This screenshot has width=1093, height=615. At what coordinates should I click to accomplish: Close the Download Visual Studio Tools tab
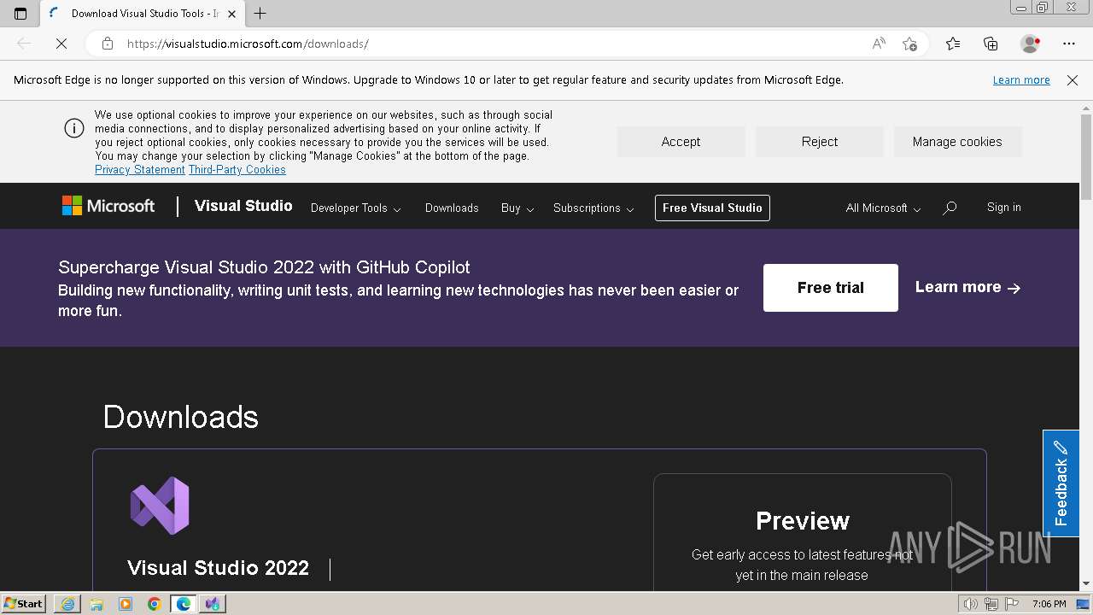[231, 14]
